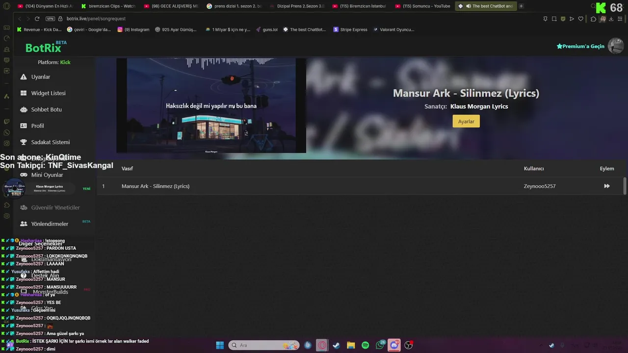This screenshot has height=353, width=628.
Task: Click the Klaus Morgan Lyrics artist name
Action: (479, 106)
